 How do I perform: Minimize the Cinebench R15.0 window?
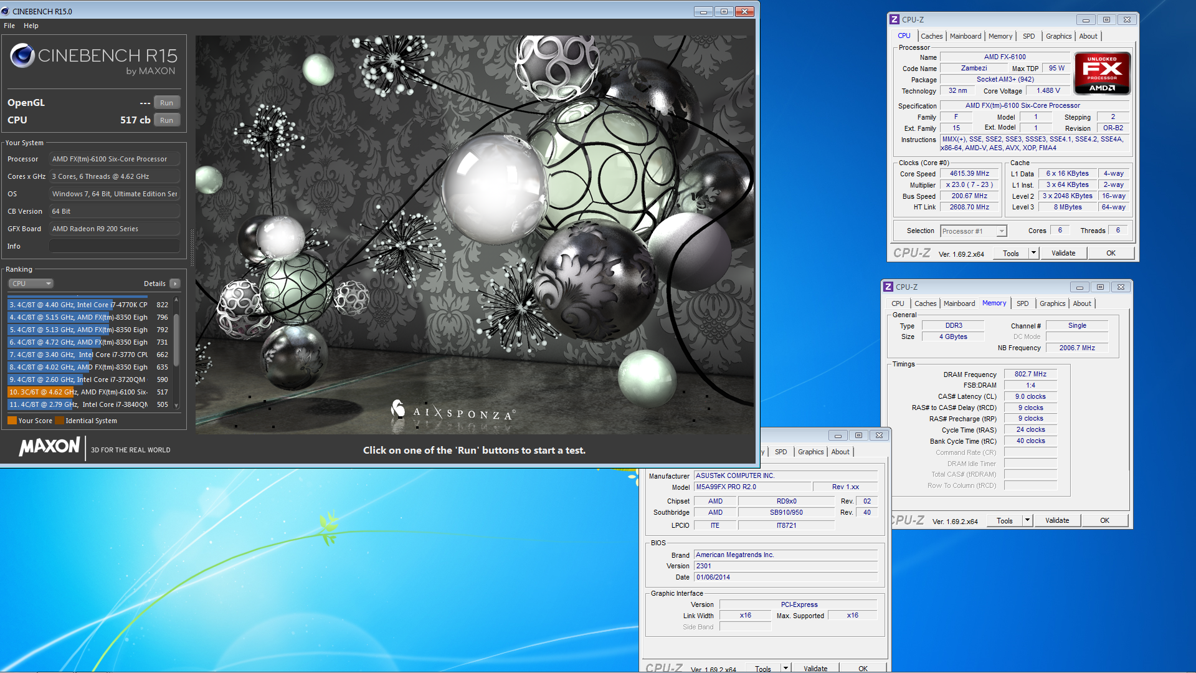pyautogui.click(x=703, y=11)
